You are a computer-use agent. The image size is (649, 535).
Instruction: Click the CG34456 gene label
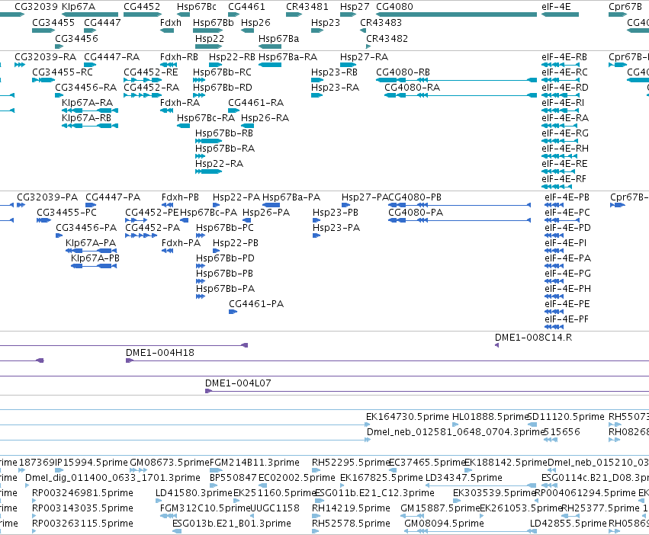pyautogui.click(x=76, y=38)
